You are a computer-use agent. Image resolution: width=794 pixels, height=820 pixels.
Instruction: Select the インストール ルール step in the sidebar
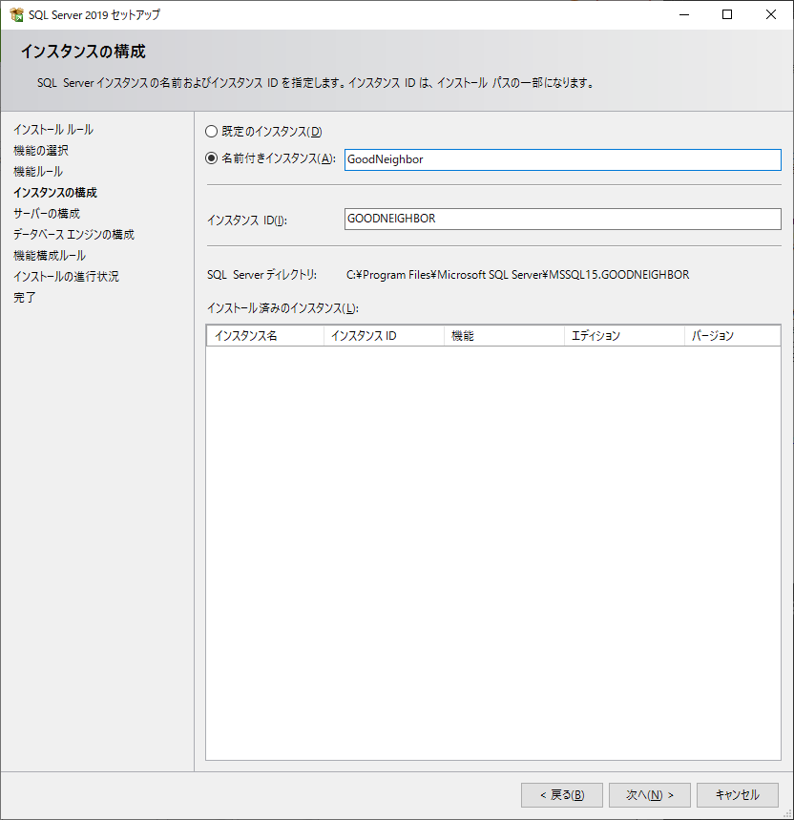tap(53, 130)
